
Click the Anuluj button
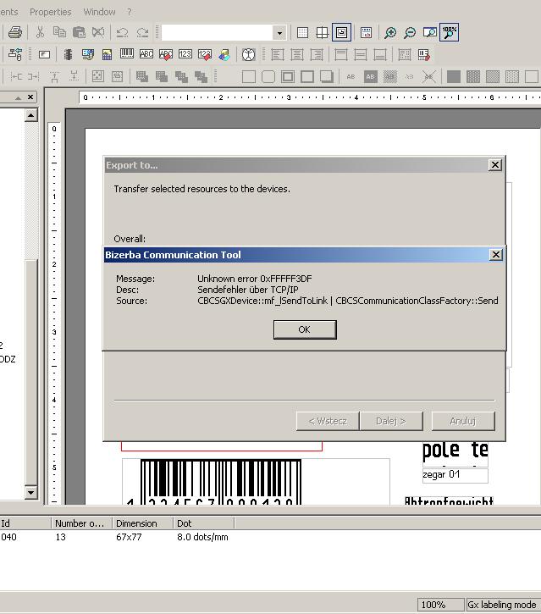pos(463,422)
